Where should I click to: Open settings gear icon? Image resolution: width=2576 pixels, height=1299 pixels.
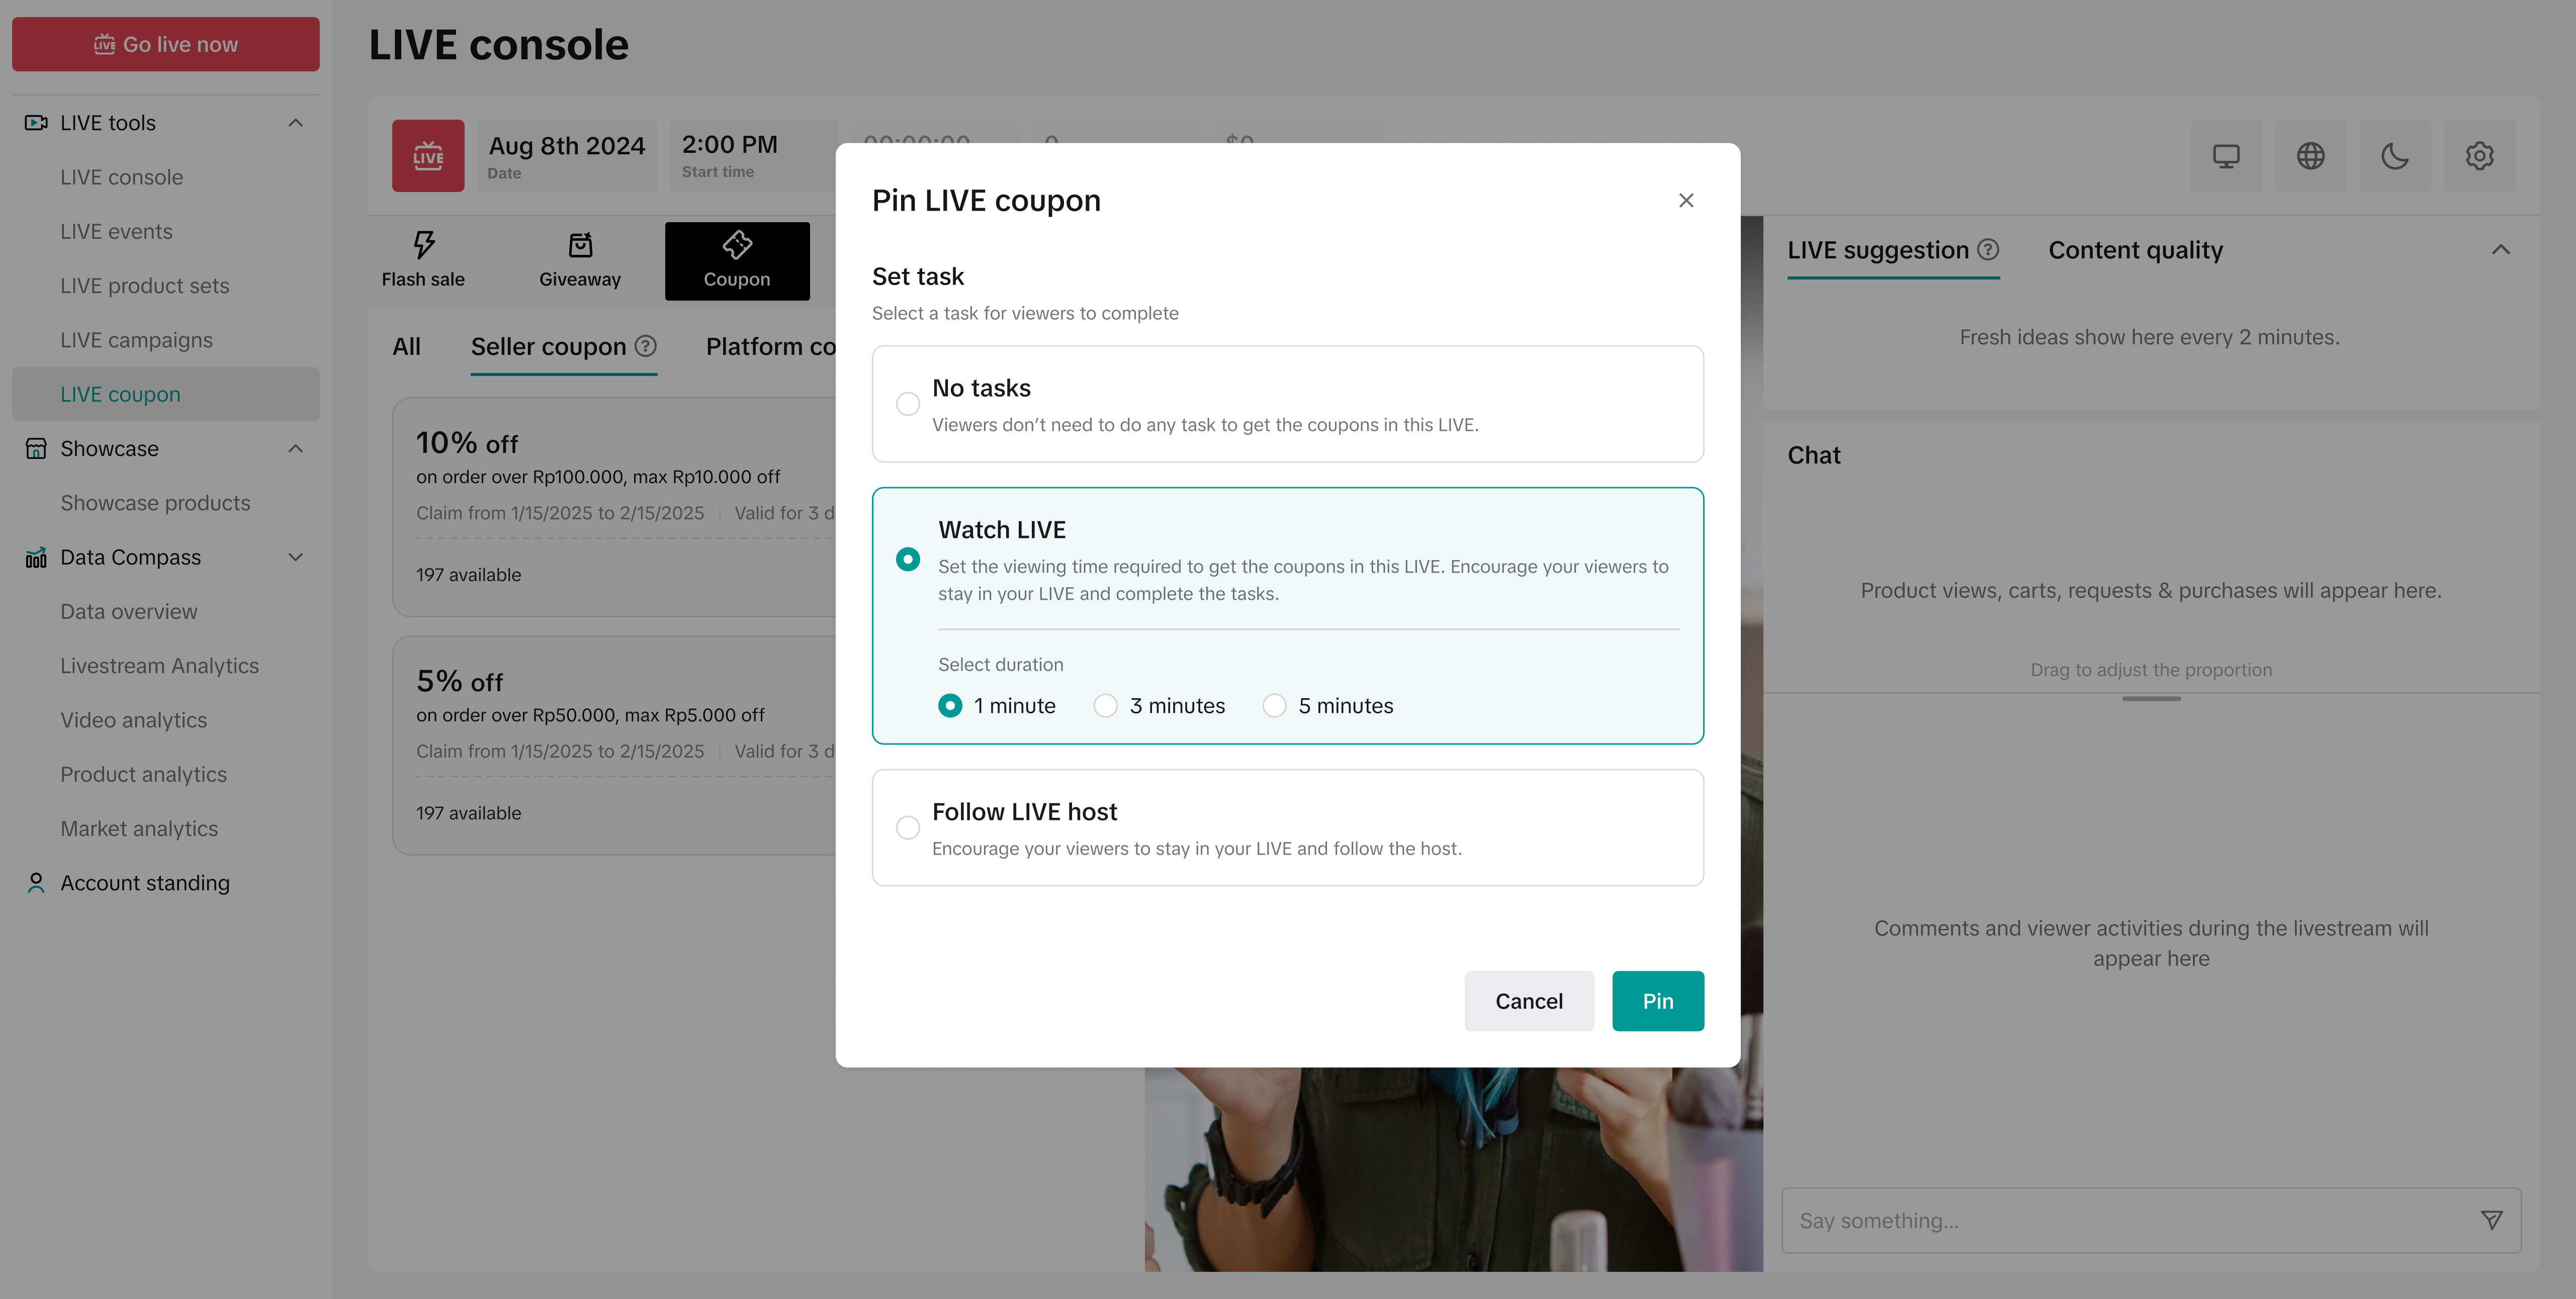2479,156
